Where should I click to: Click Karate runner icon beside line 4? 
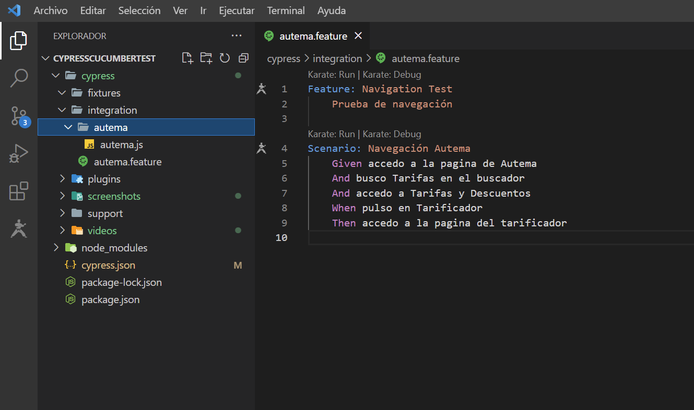tap(262, 148)
